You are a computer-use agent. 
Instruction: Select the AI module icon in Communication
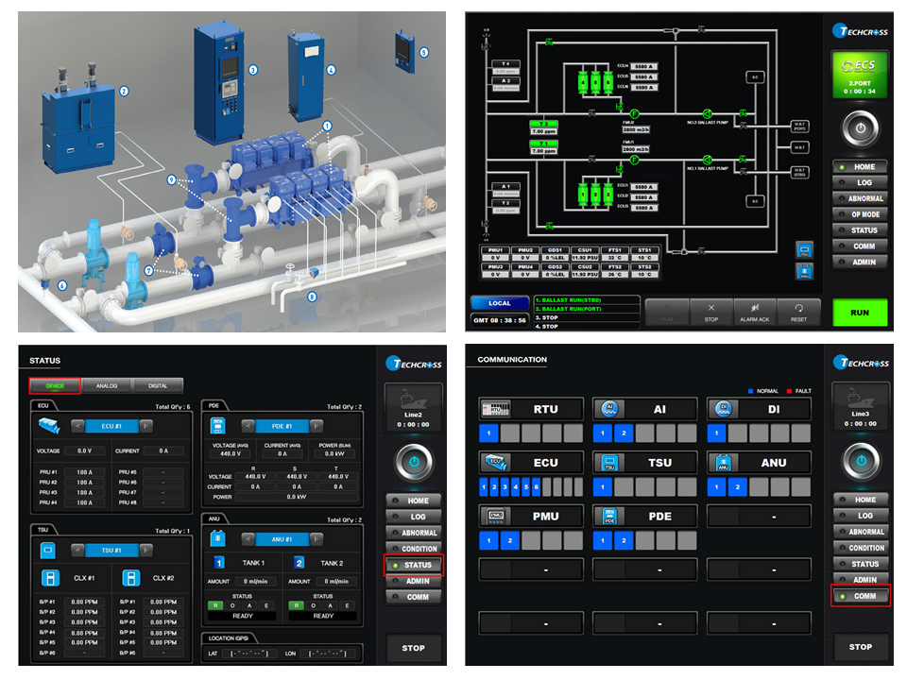click(609, 408)
